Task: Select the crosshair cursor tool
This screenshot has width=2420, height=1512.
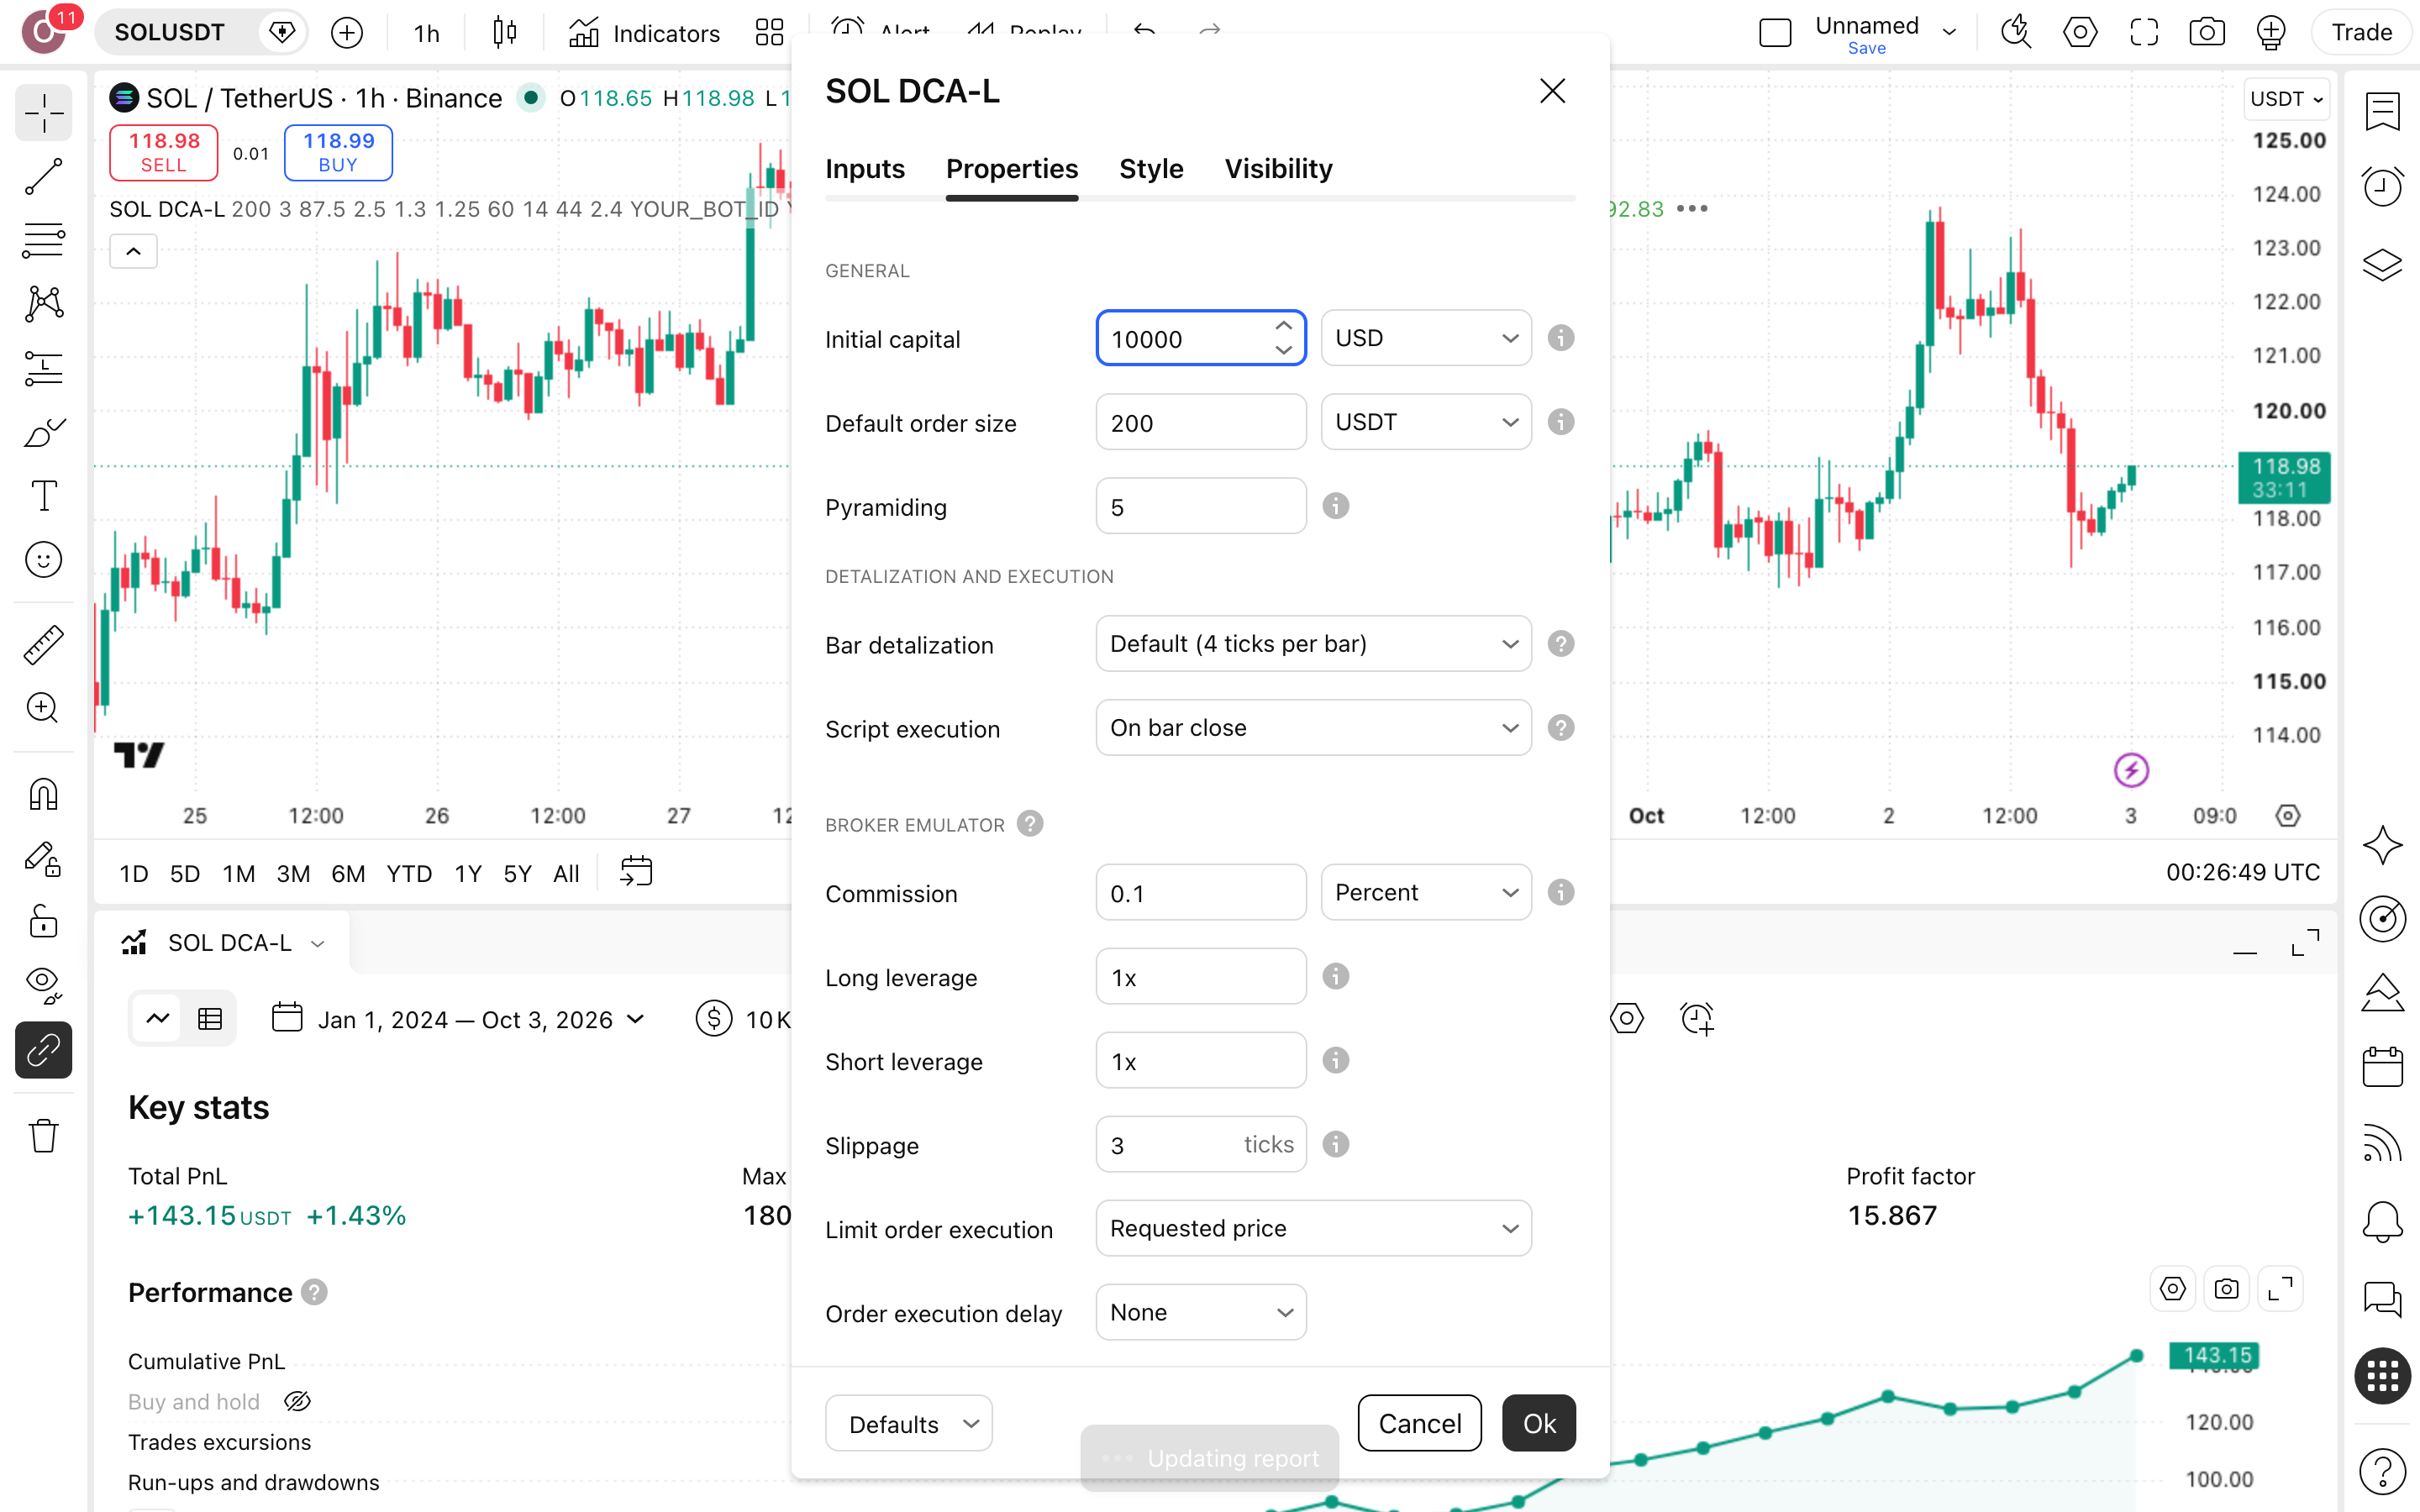Action: click(44, 113)
